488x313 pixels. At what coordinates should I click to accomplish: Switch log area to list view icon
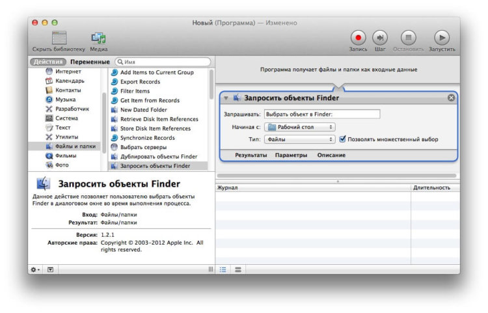(x=223, y=269)
